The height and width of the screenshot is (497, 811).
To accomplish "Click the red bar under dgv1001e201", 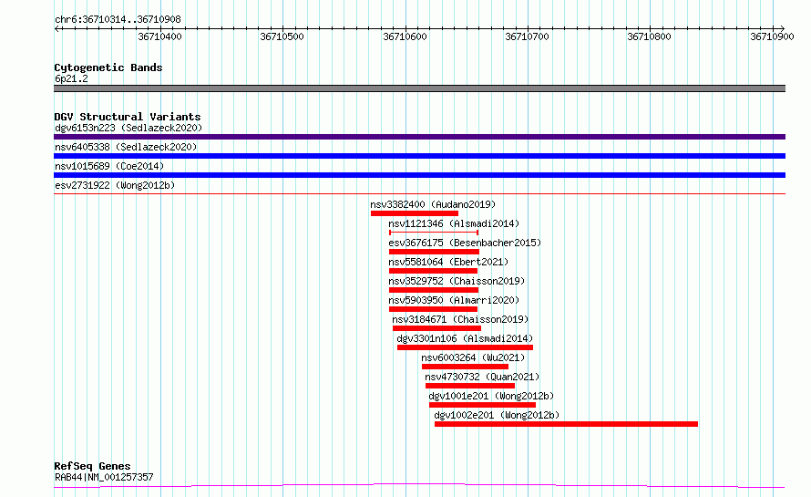I will (482, 405).
